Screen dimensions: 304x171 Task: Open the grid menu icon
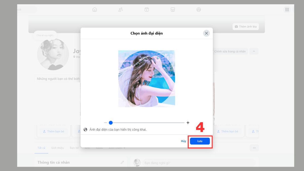coord(287,10)
